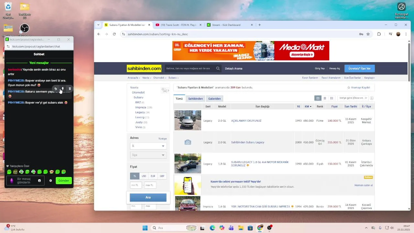Open the new tab plus button

[x=259, y=25]
